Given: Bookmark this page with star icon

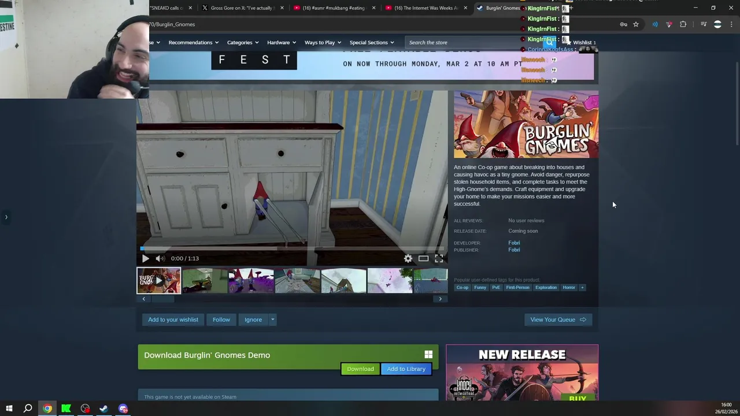Looking at the screenshot, I should pos(636,24).
